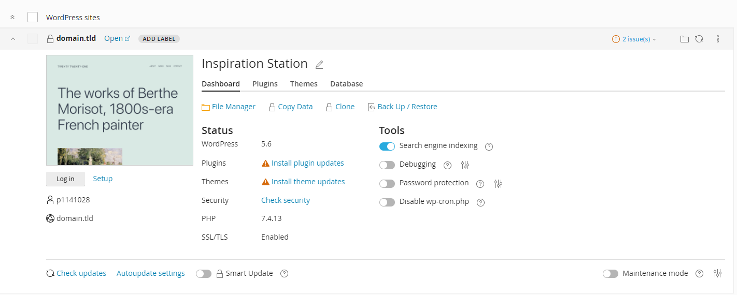Open the site folder icon in header
The height and width of the screenshot is (295, 737).
coord(685,39)
